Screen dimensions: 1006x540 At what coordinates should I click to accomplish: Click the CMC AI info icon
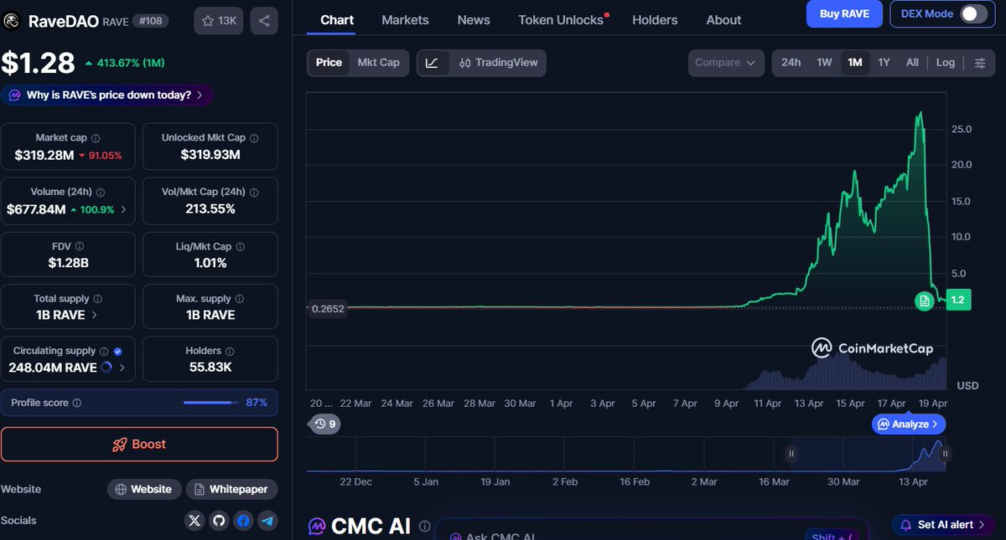[x=425, y=527]
